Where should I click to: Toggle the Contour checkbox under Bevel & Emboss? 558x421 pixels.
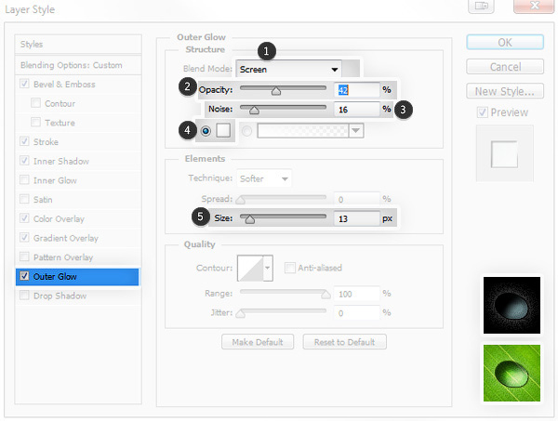(x=35, y=103)
